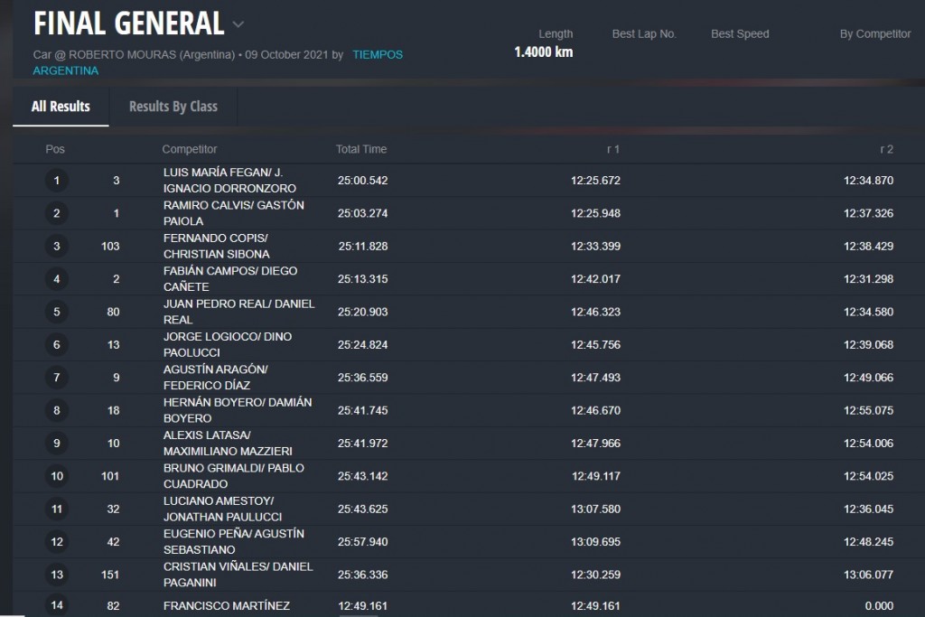
Task: Sort by the Total Time column header
Action: coord(360,149)
